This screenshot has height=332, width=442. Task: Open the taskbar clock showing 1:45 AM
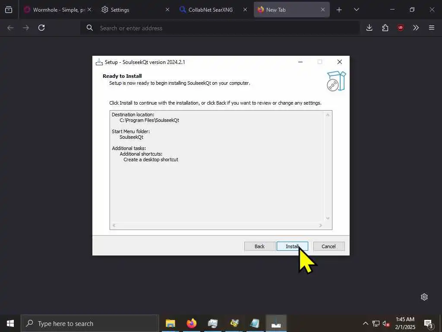(405, 323)
